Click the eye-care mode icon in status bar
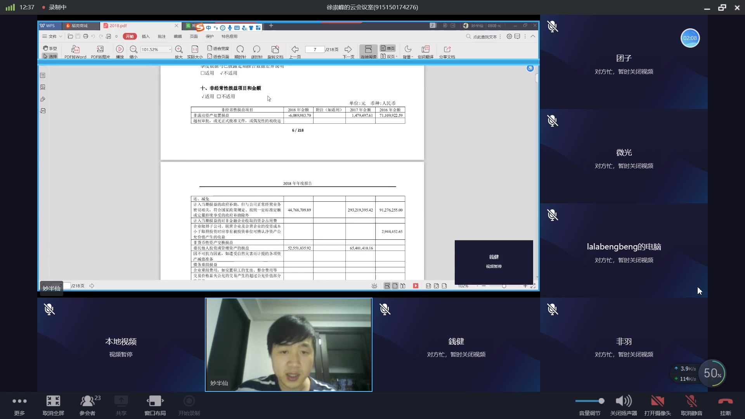745x419 pixels. click(374, 286)
